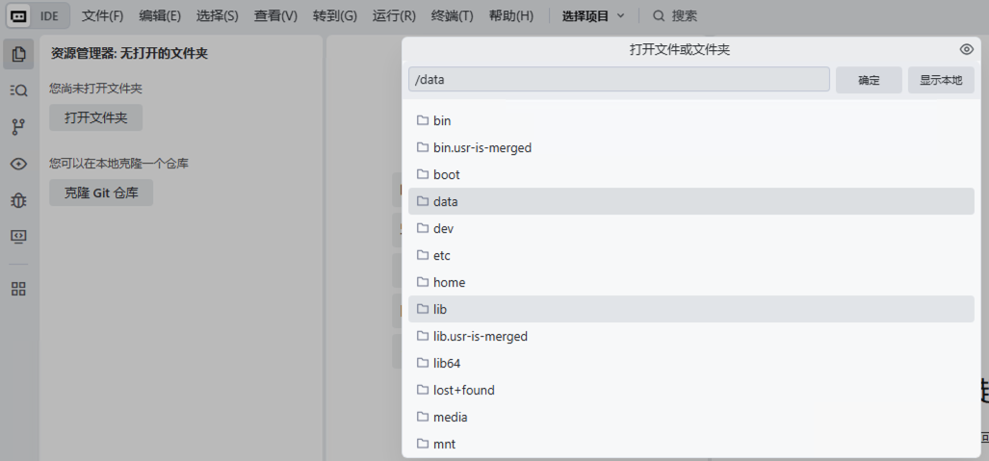Select the bin.usr-is-merged folder row
989x461 pixels.
690,147
